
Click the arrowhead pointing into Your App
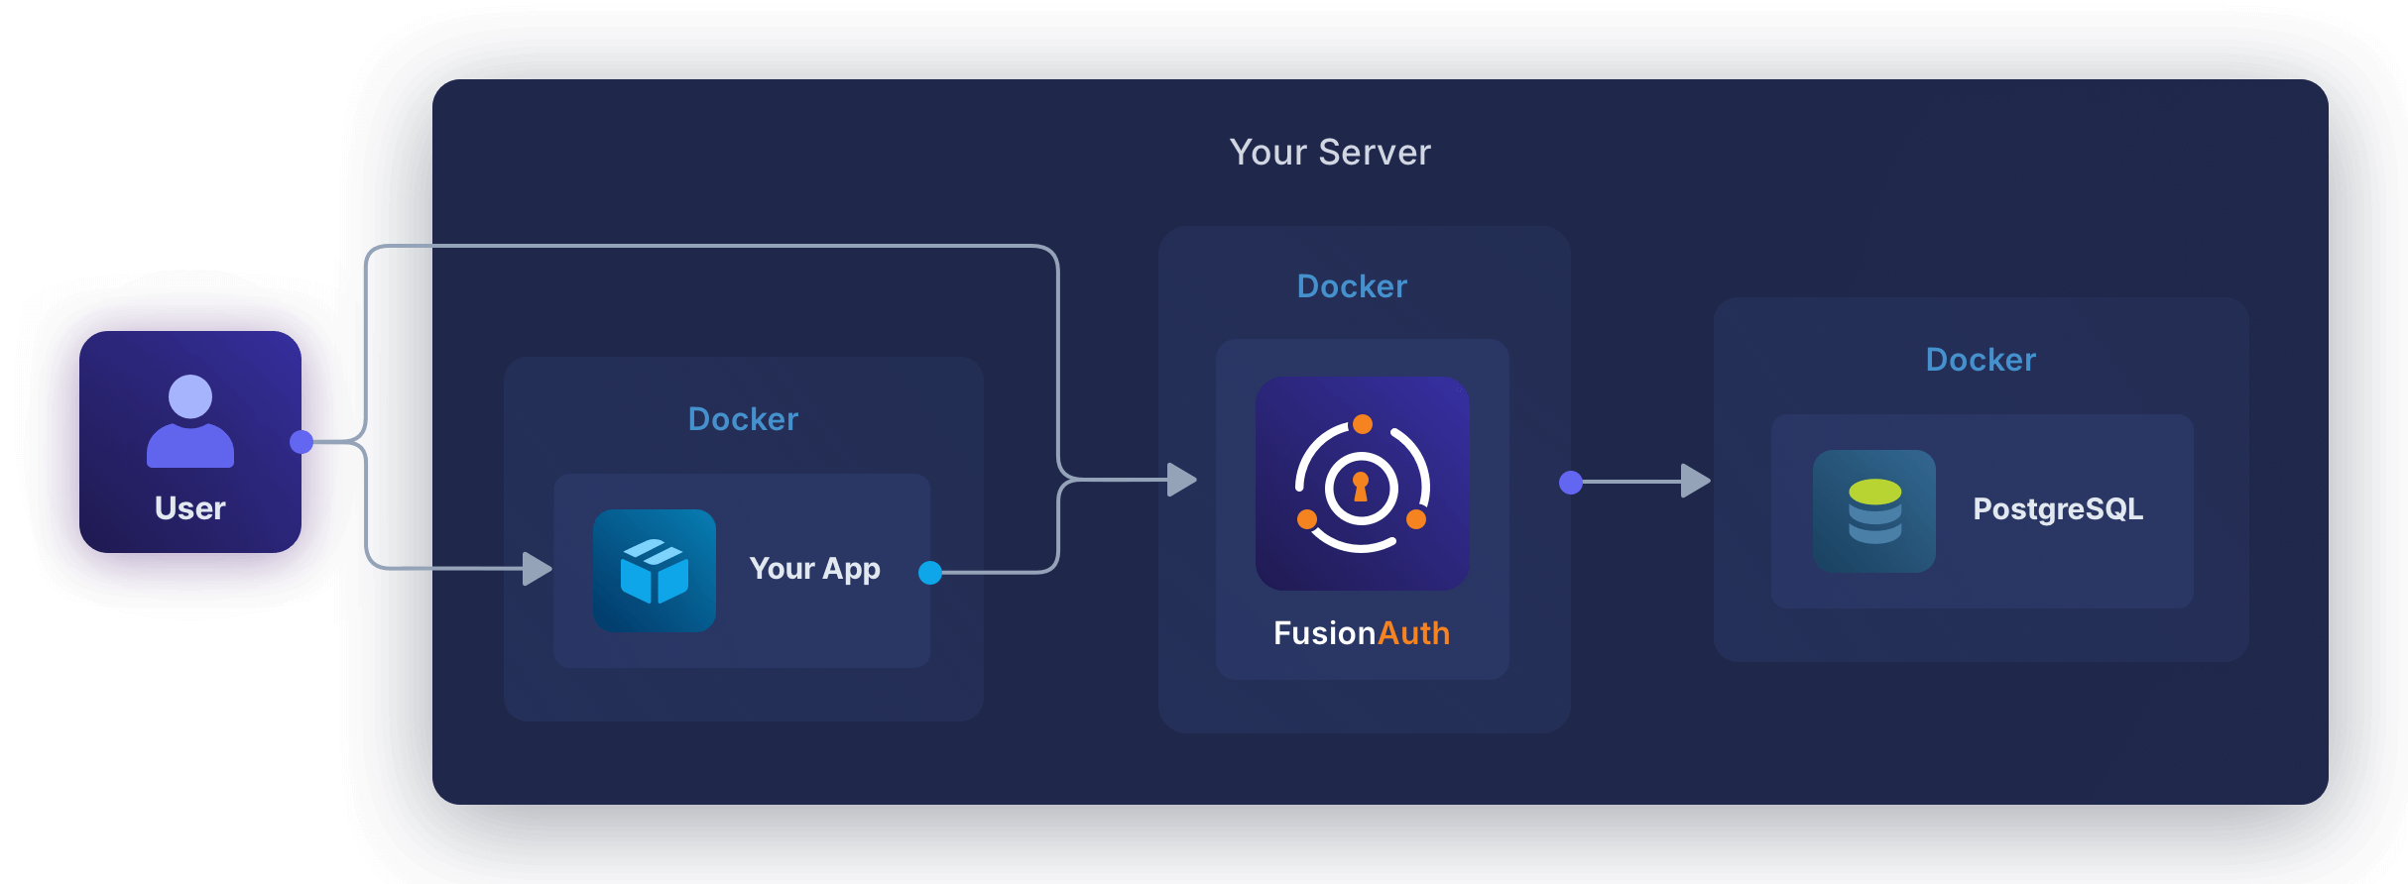[537, 569]
